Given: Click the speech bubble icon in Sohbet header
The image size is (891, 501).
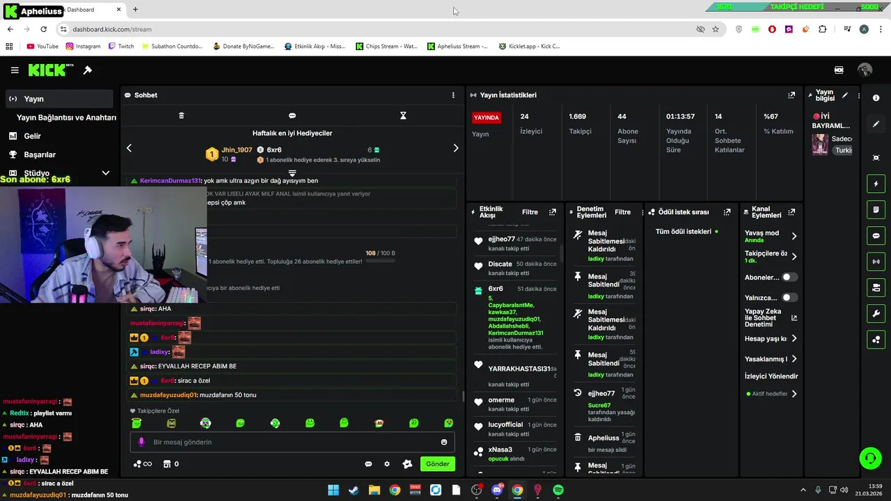Looking at the screenshot, I should pos(292,116).
